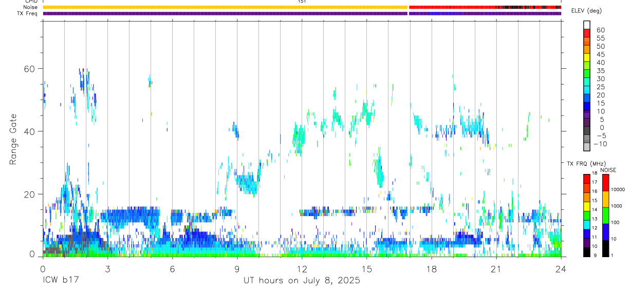Click the '1000' label on the NOISE scale
631x291 pixels.
[617, 206]
